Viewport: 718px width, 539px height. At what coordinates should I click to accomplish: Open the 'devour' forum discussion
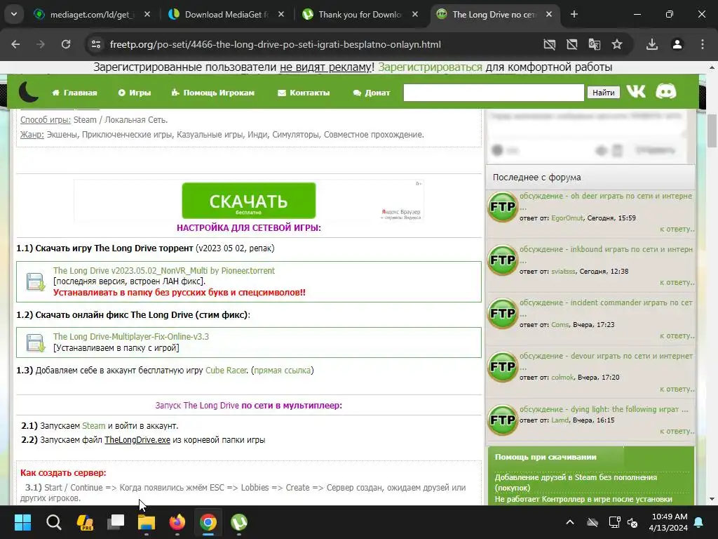[605, 356]
